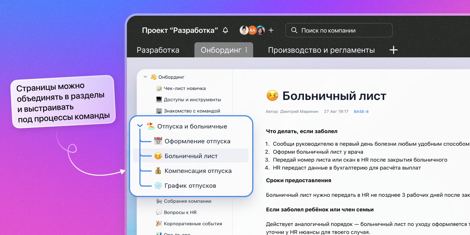Image resolution: width=470 pixels, height=235 pixels.
Task: Click list item Передай номер листа или скан
Action: coord(360,160)
